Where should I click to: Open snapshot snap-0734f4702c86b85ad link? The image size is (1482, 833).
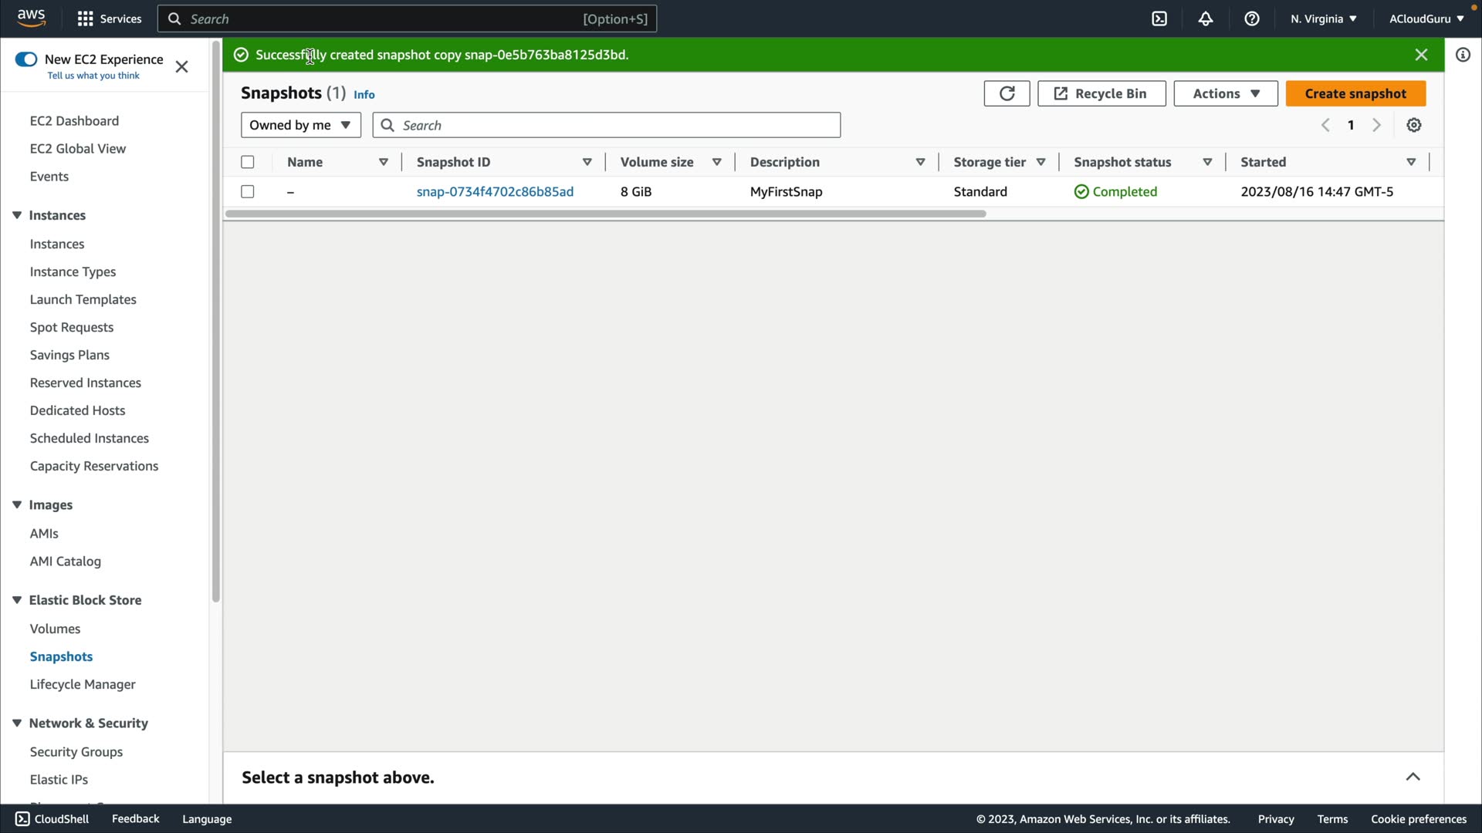click(x=495, y=191)
